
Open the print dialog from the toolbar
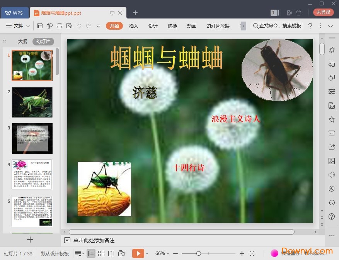click(x=60, y=26)
